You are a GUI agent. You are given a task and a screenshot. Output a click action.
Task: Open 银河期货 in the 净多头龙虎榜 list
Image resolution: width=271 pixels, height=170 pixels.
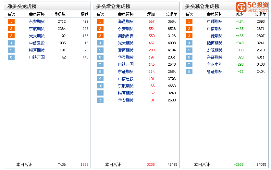37,50
